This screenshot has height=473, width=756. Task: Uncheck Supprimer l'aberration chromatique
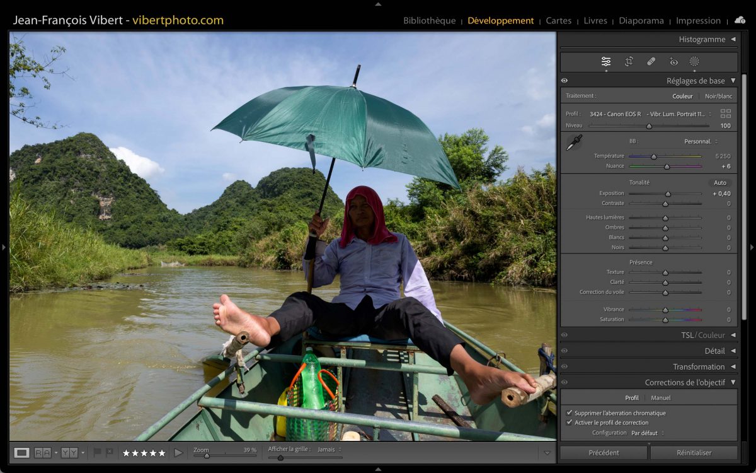[x=570, y=413]
